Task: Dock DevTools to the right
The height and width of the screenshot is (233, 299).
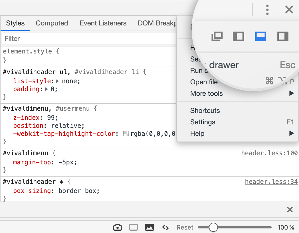Action: (x=283, y=36)
